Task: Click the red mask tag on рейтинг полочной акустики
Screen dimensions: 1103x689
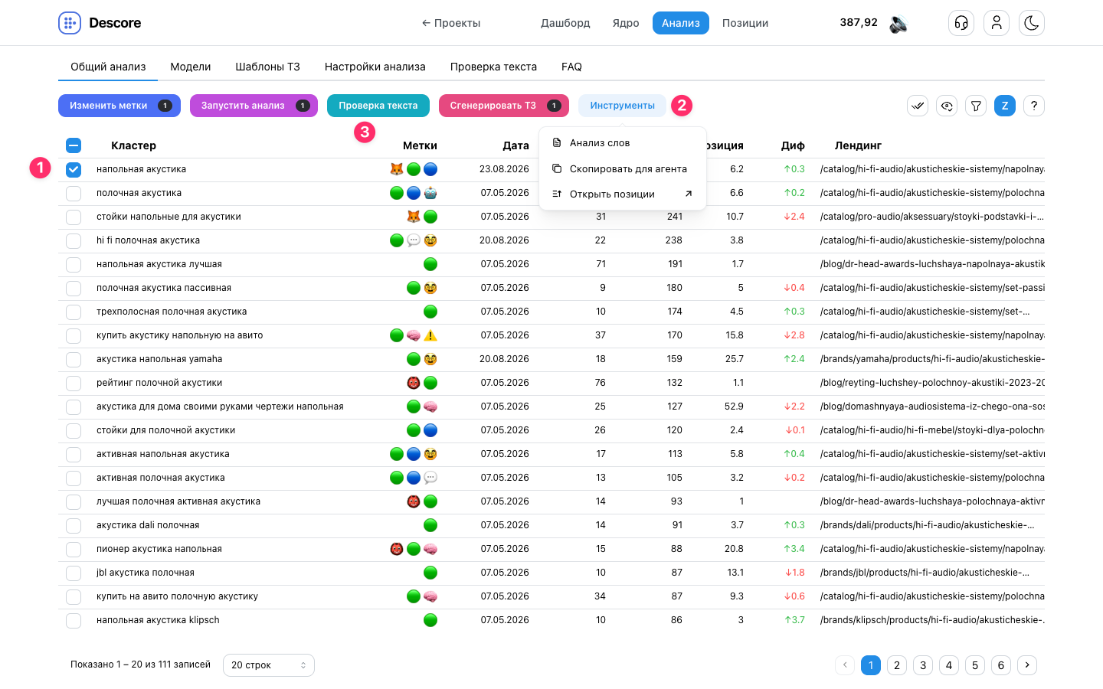Action: [x=414, y=383]
